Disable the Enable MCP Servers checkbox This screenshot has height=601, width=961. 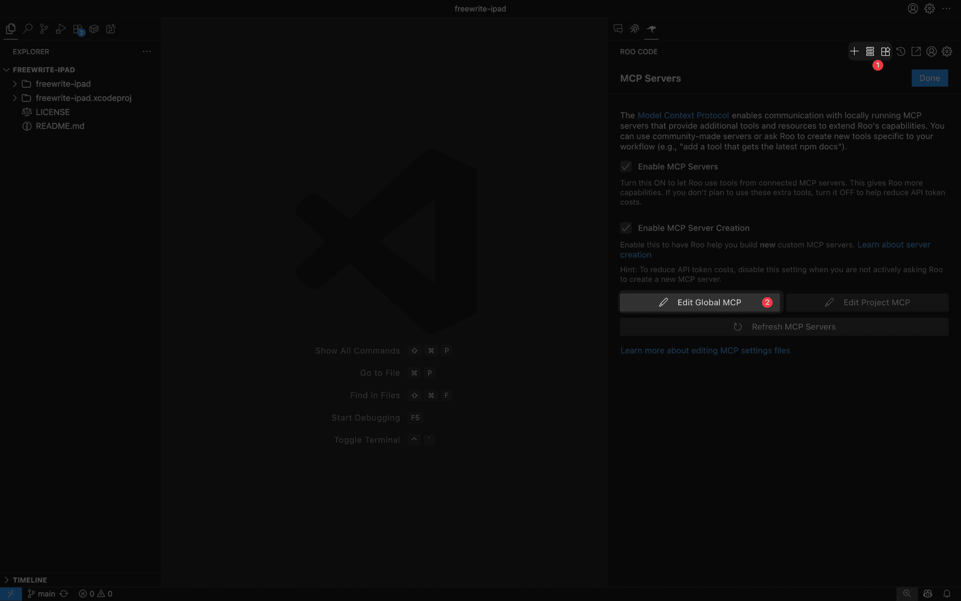[x=625, y=166]
